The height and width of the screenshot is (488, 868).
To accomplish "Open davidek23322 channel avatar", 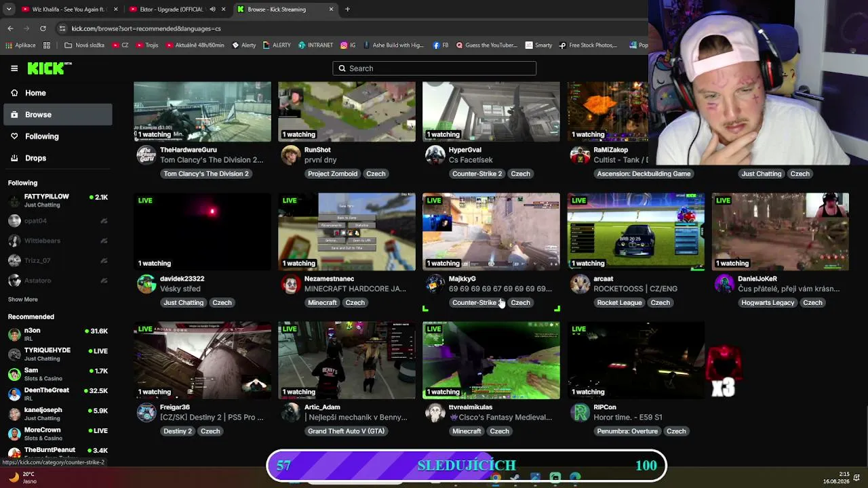I will [146, 284].
